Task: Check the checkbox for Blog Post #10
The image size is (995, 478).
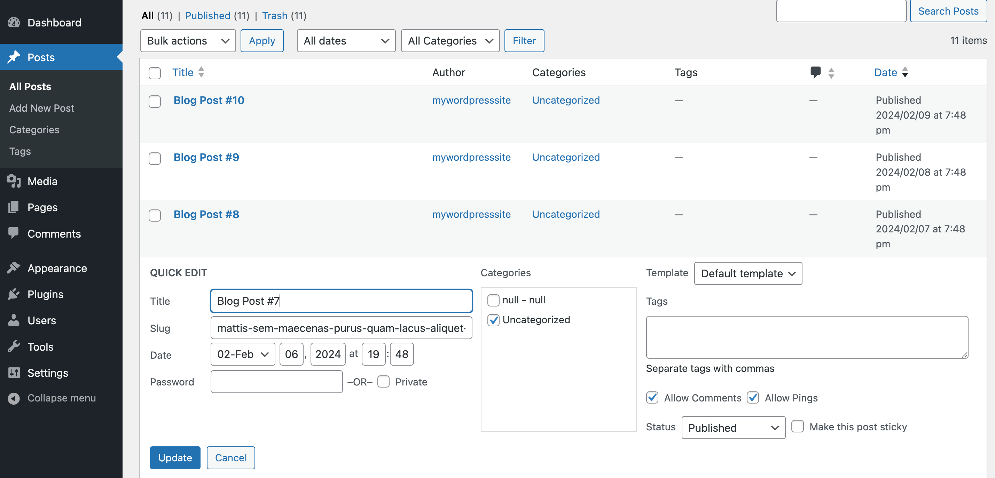Action: [155, 102]
